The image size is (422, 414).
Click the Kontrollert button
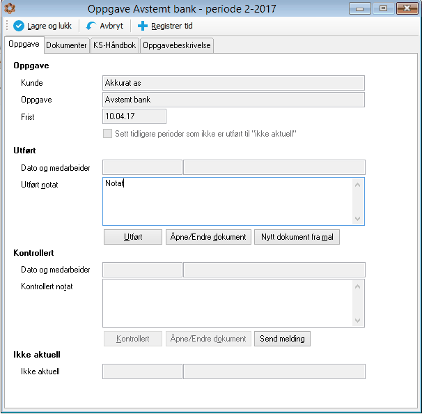click(x=133, y=339)
